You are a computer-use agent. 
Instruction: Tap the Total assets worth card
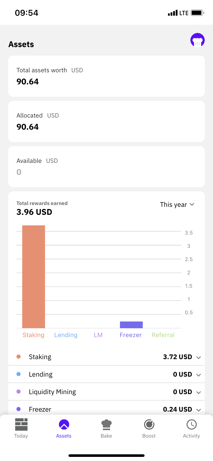tap(106, 76)
